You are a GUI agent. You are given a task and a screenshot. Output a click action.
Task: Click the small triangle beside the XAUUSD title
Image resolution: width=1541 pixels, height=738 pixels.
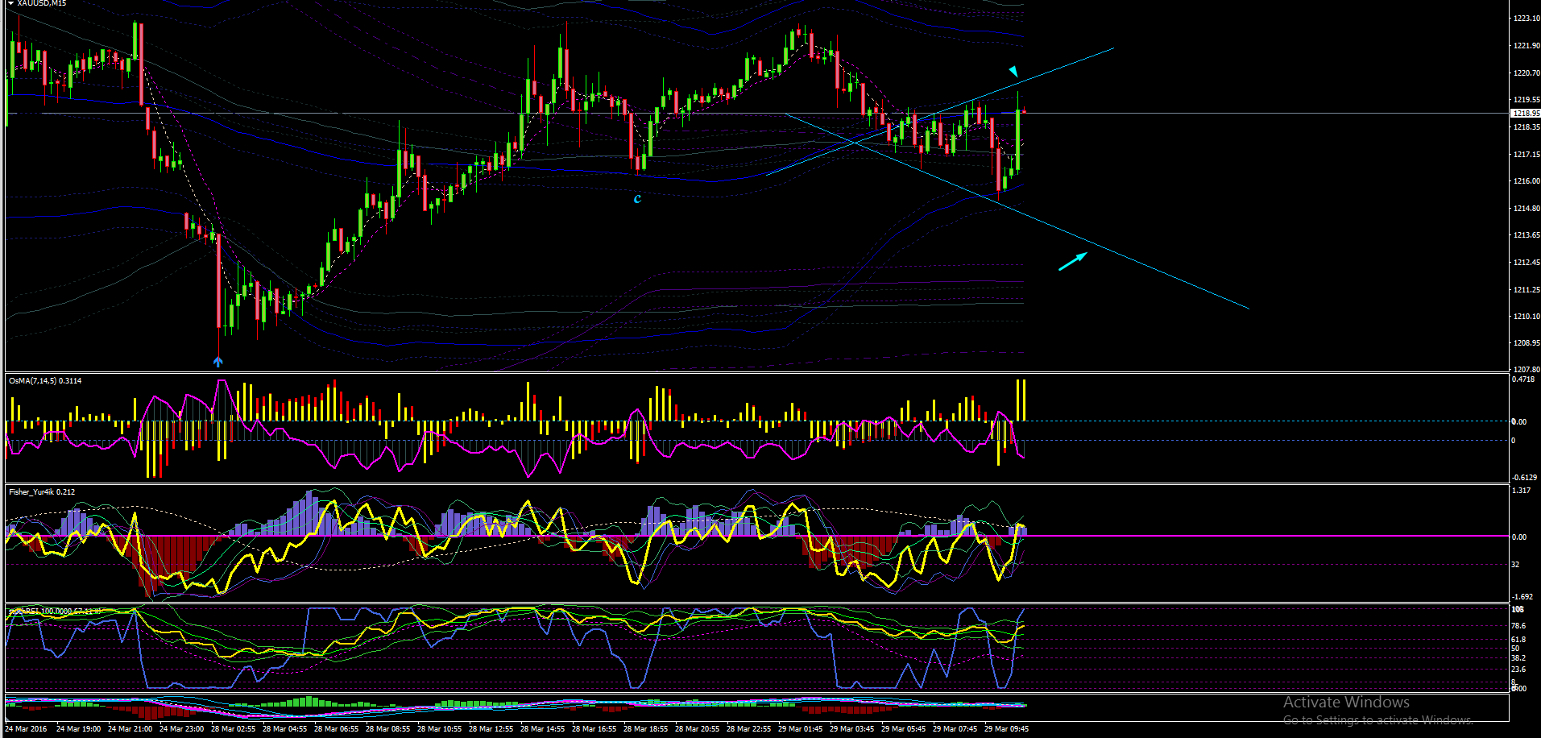pos(10,3)
